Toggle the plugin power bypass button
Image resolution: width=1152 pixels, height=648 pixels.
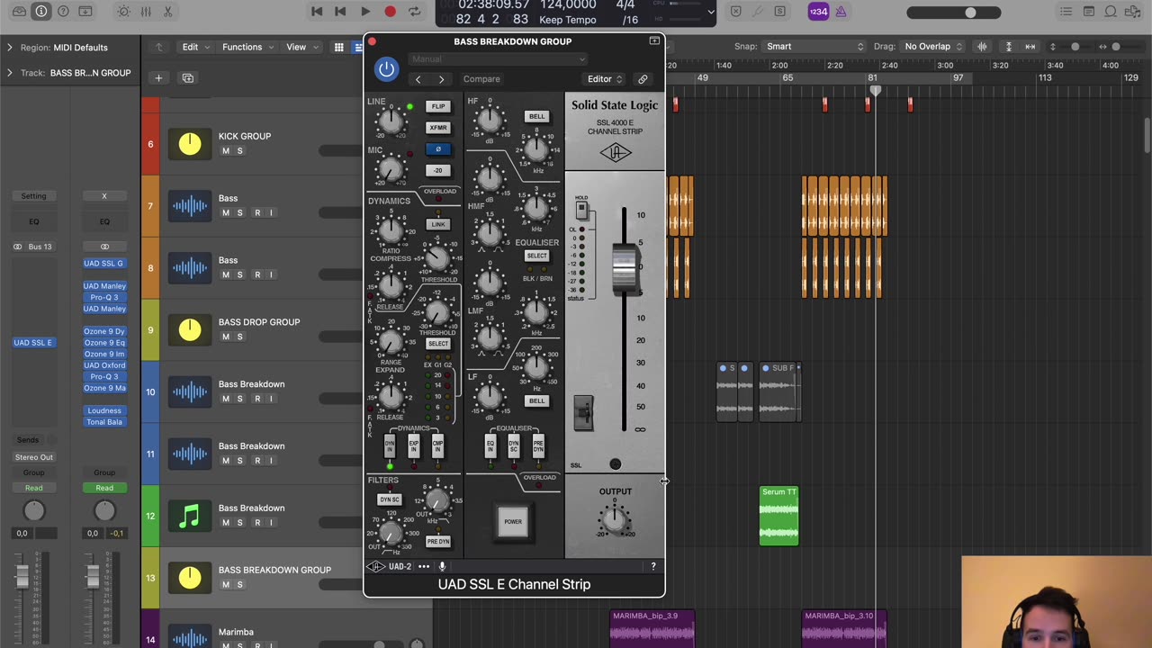(386, 69)
